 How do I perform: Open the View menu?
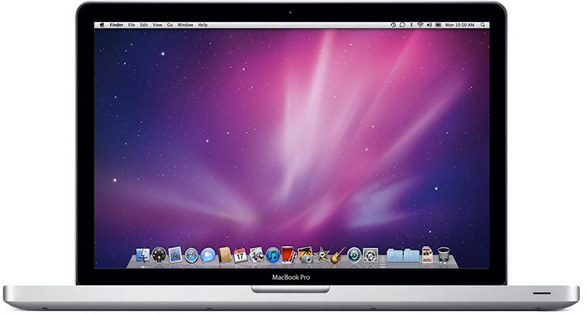(x=157, y=25)
